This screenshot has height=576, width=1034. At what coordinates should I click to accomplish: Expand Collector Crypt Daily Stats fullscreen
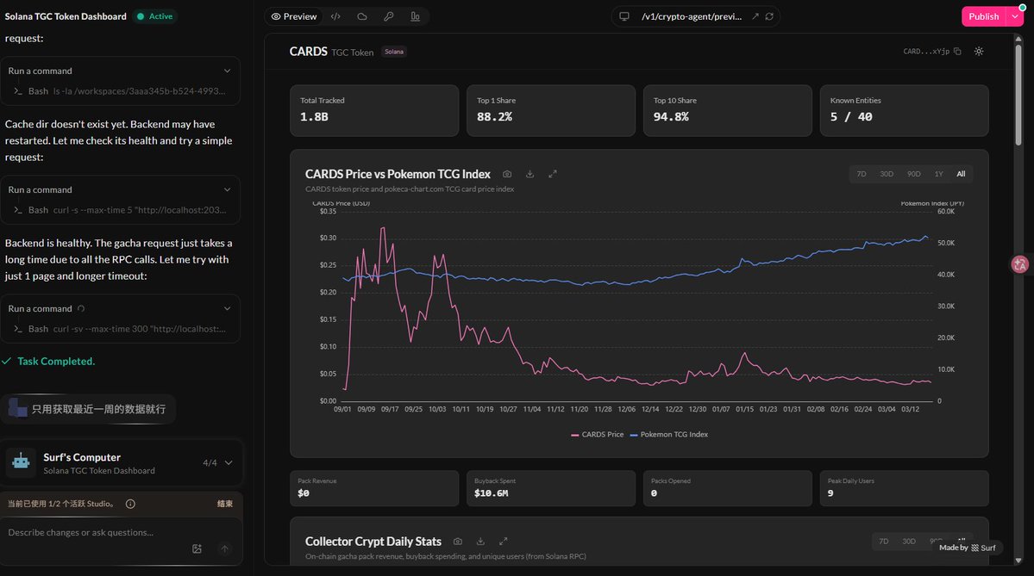coord(503,541)
